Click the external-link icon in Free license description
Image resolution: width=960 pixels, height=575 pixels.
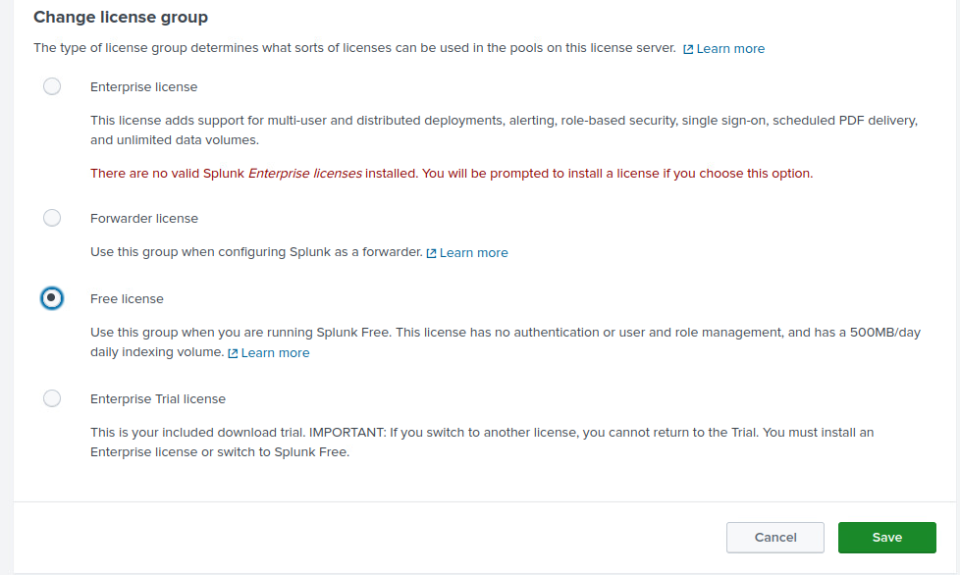[x=233, y=353]
